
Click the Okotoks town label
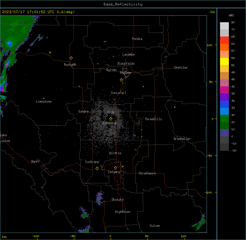(118, 200)
